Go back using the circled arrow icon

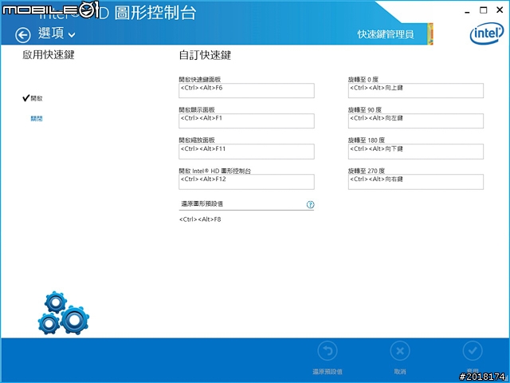coord(23,35)
